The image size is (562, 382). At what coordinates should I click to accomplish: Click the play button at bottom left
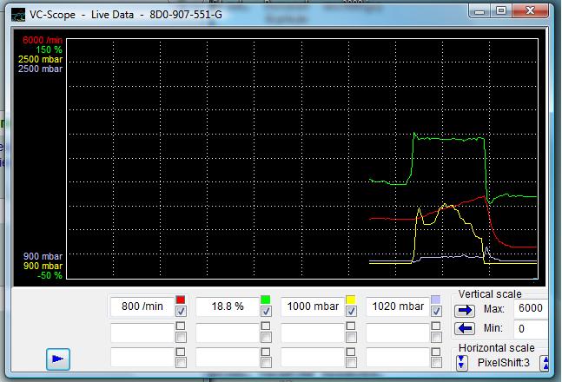(59, 358)
